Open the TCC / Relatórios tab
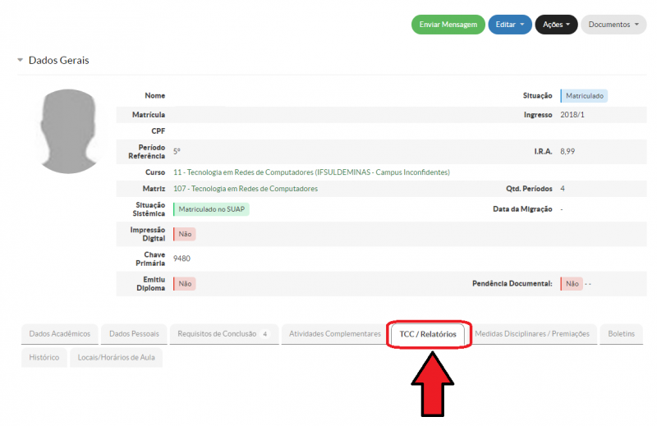 point(427,334)
